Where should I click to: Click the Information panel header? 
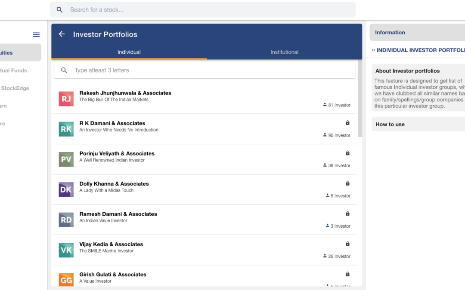pyautogui.click(x=417, y=33)
